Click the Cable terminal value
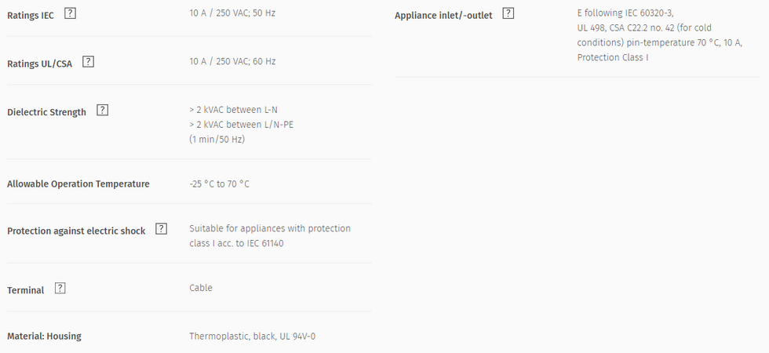This screenshot has height=353, width=769. click(x=201, y=288)
